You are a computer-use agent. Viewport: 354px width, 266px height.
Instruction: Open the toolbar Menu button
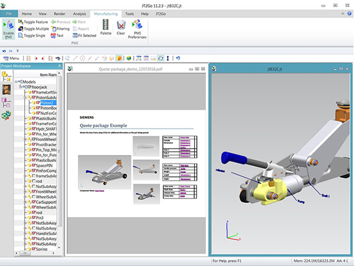point(12,58)
